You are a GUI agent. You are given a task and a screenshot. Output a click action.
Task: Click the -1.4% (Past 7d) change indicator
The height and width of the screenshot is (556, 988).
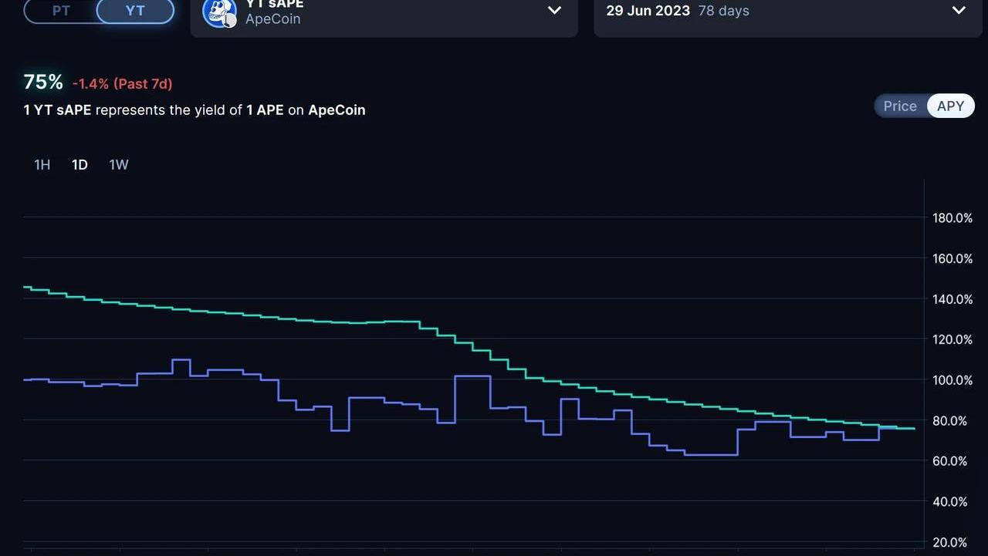(x=122, y=83)
